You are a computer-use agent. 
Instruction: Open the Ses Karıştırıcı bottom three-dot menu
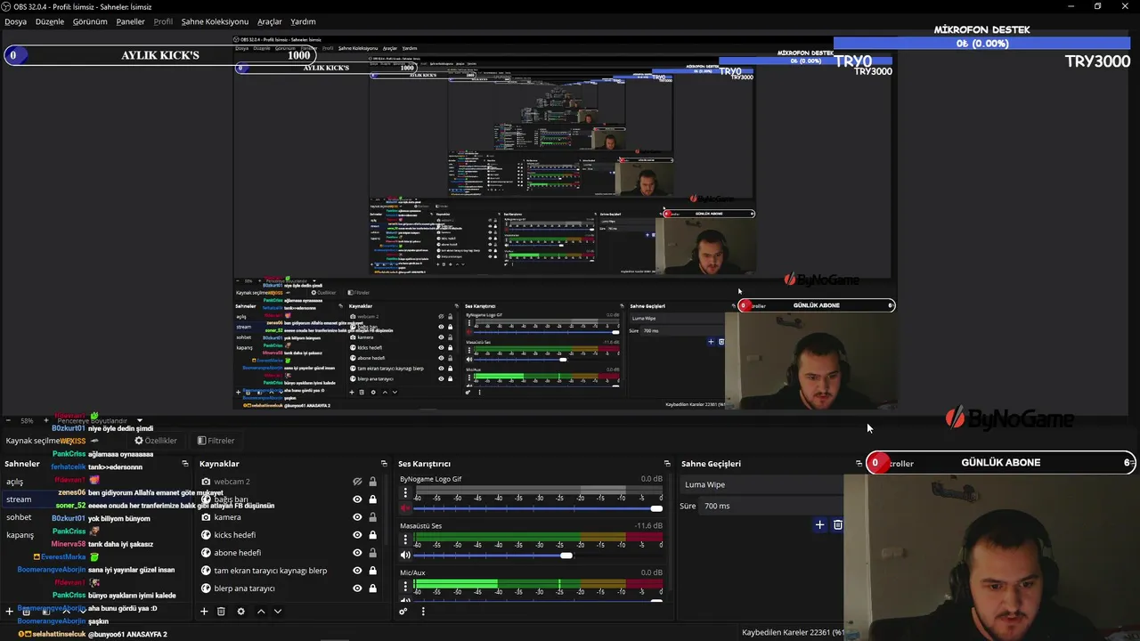(x=423, y=611)
